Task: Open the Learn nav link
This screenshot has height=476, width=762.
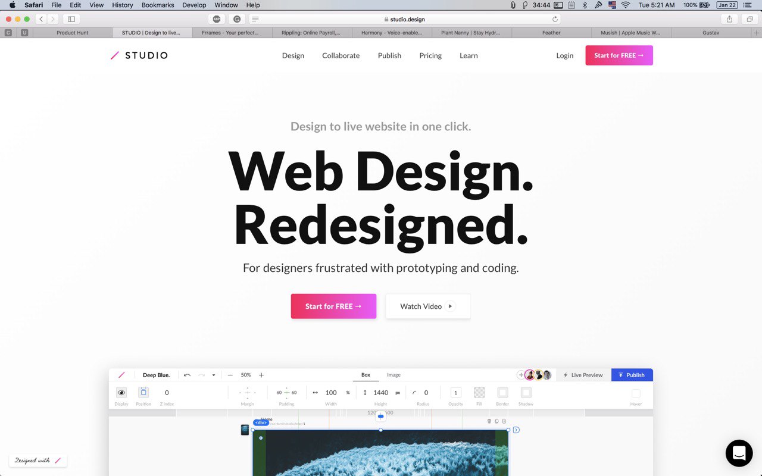Action: click(469, 55)
